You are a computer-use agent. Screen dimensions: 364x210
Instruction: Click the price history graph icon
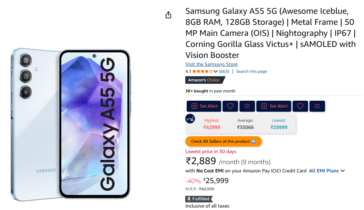pos(190,119)
